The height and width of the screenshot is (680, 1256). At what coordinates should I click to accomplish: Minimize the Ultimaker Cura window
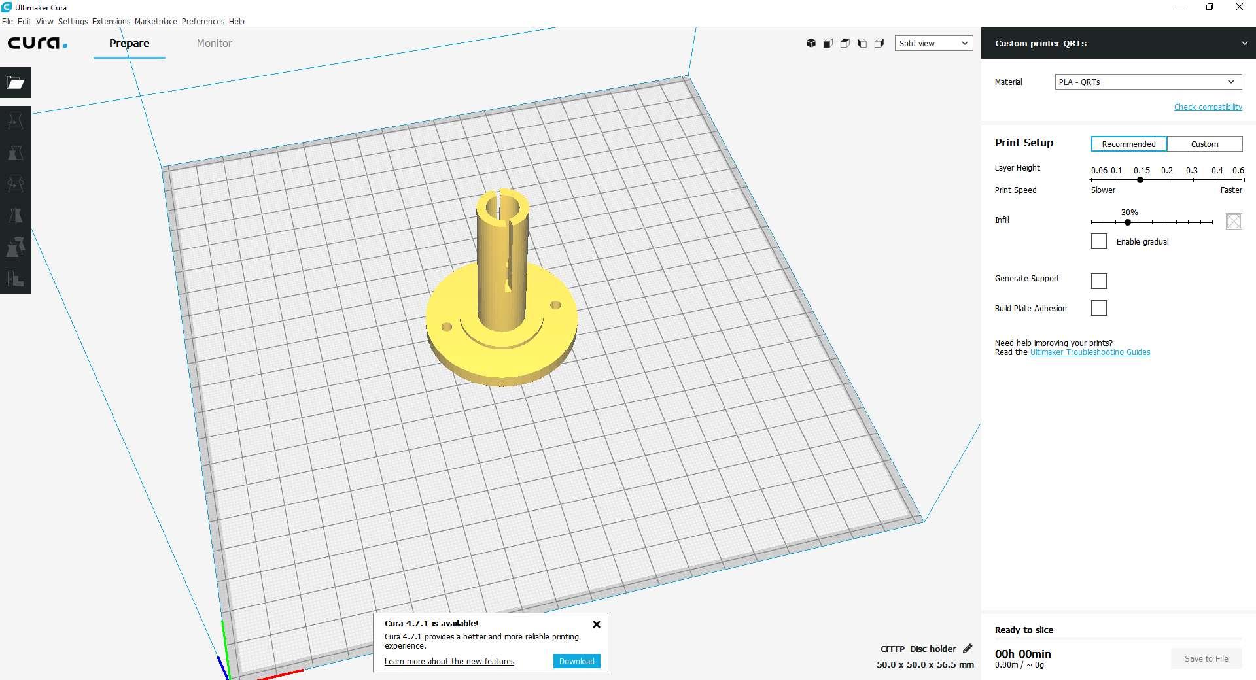click(x=1179, y=7)
